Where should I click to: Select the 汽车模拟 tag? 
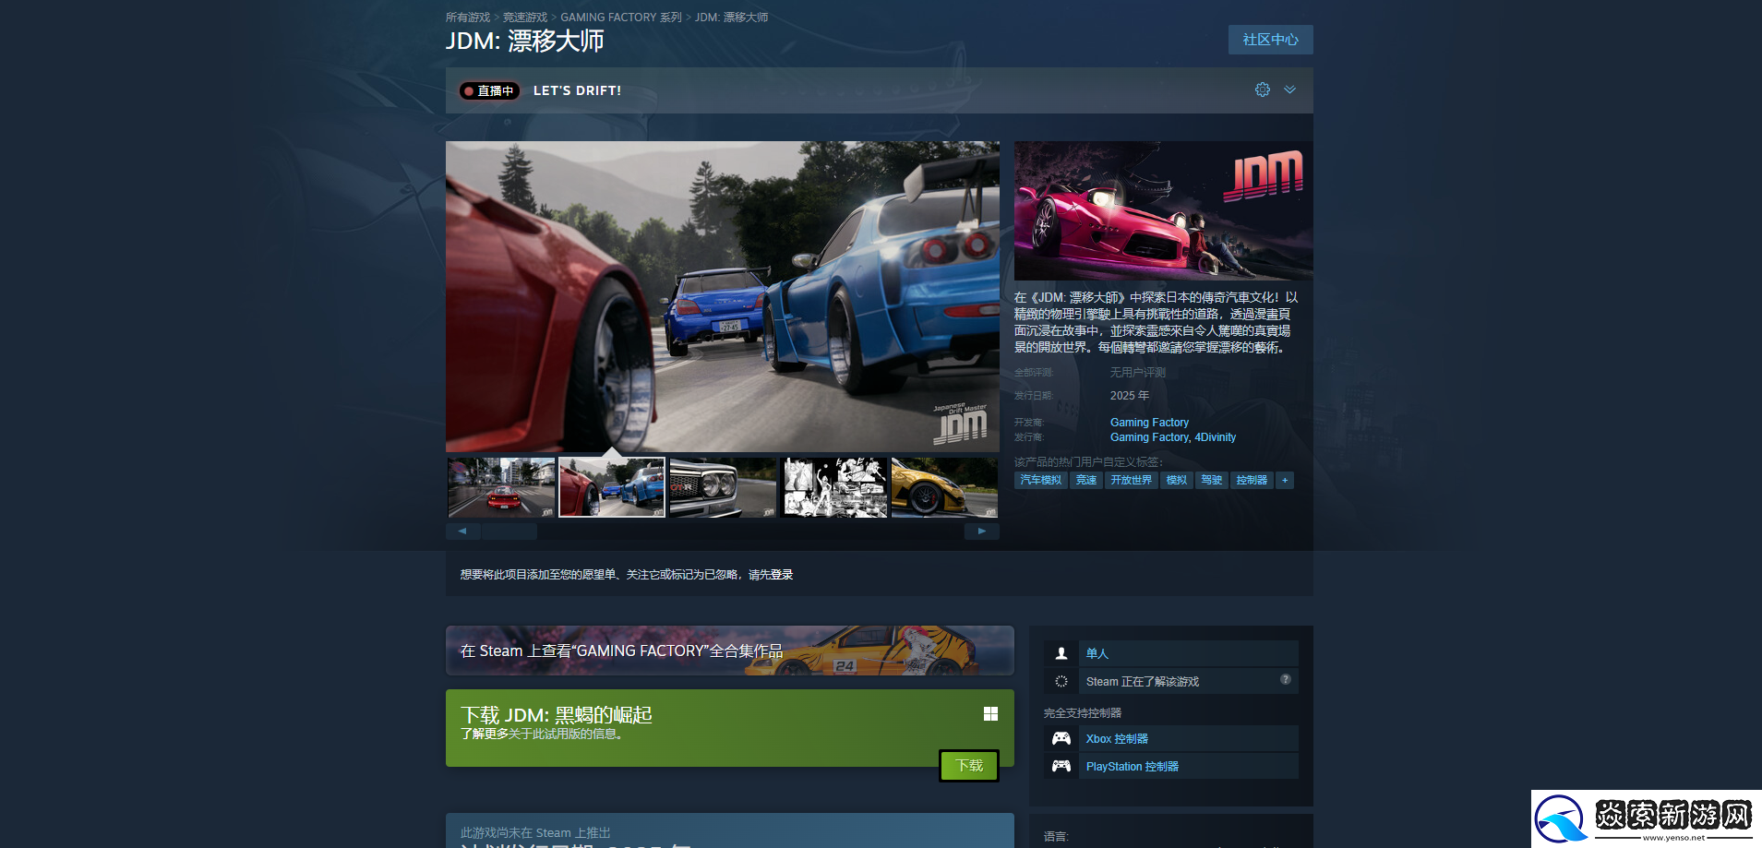click(x=1040, y=480)
